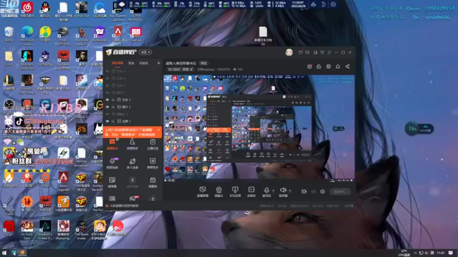Click the save icon in title bar
458x257 pixels.
[x=315, y=53]
